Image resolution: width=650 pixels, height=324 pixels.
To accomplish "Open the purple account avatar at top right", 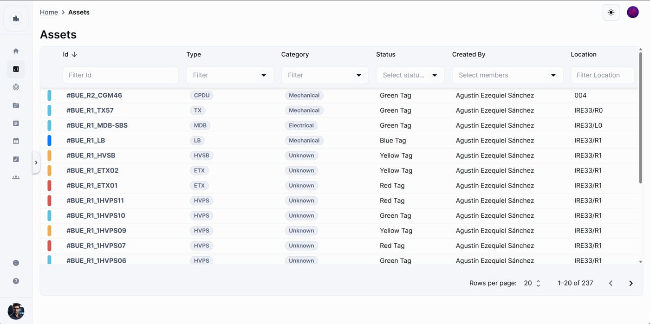I will point(633,13).
